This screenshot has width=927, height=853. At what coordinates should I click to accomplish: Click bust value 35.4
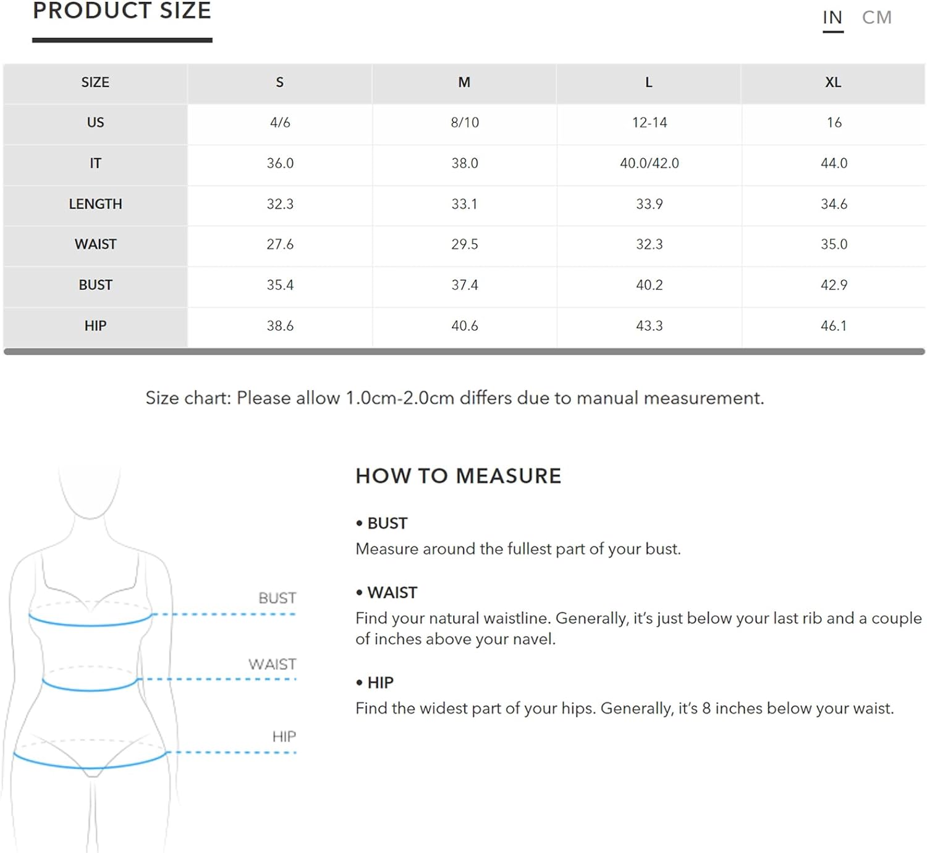click(x=280, y=285)
